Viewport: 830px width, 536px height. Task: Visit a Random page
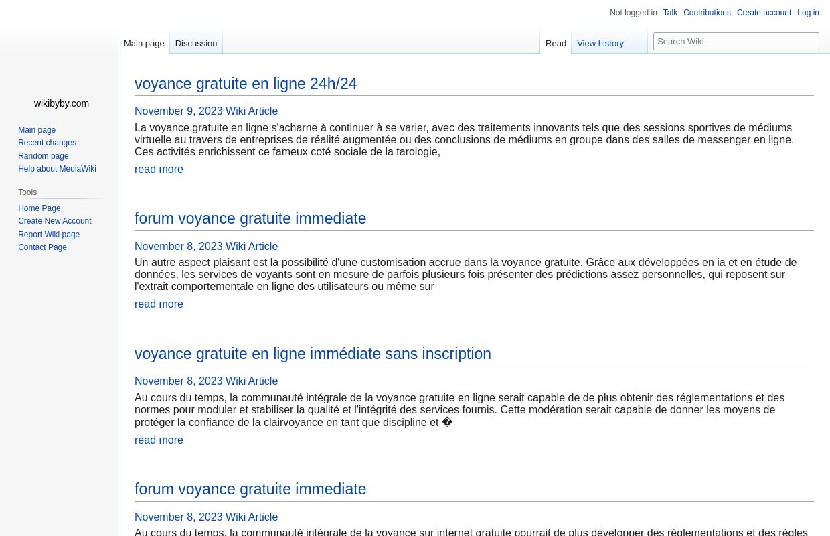pyautogui.click(x=43, y=155)
